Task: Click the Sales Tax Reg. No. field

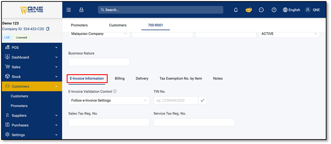Action: point(109,122)
